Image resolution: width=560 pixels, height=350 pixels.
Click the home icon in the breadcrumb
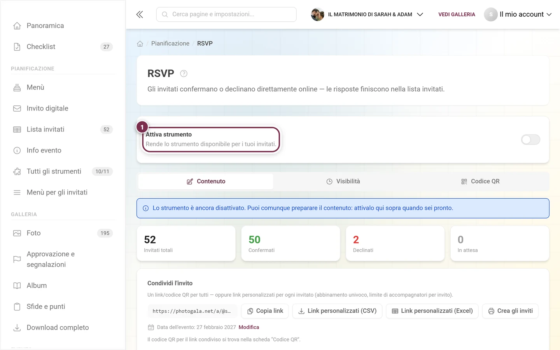tap(140, 44)
